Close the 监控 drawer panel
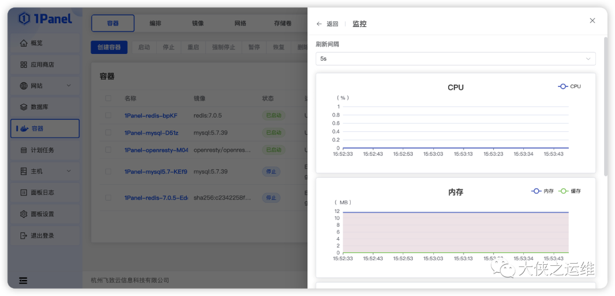615x296 pixels. [592, 20]
